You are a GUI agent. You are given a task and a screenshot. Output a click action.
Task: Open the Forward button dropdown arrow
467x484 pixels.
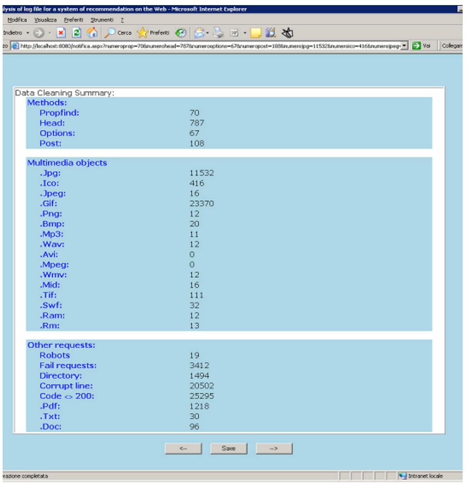tap(50, 33)
